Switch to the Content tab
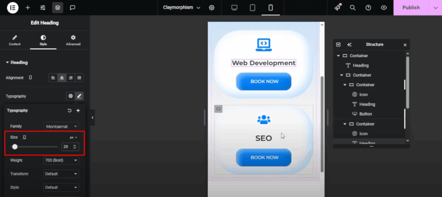Image resolution: width=442 pixels, height=197 pixels. point(15,41)
